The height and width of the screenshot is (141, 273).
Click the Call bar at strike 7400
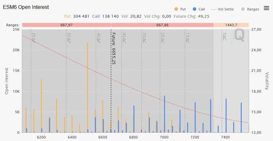pyautogui.click(x=226, y=116)
